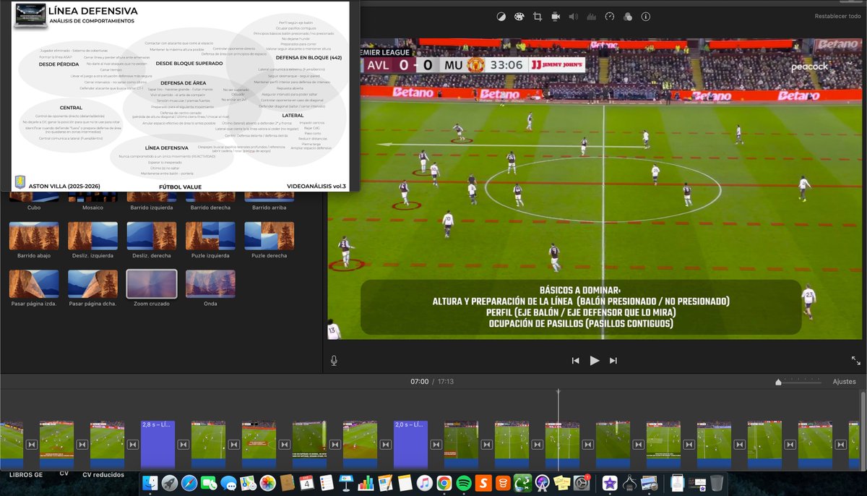The height and width of the screenshot is (496, 867).
Task: Show clip information with the i icon
Action: click(x=645, y=17)
